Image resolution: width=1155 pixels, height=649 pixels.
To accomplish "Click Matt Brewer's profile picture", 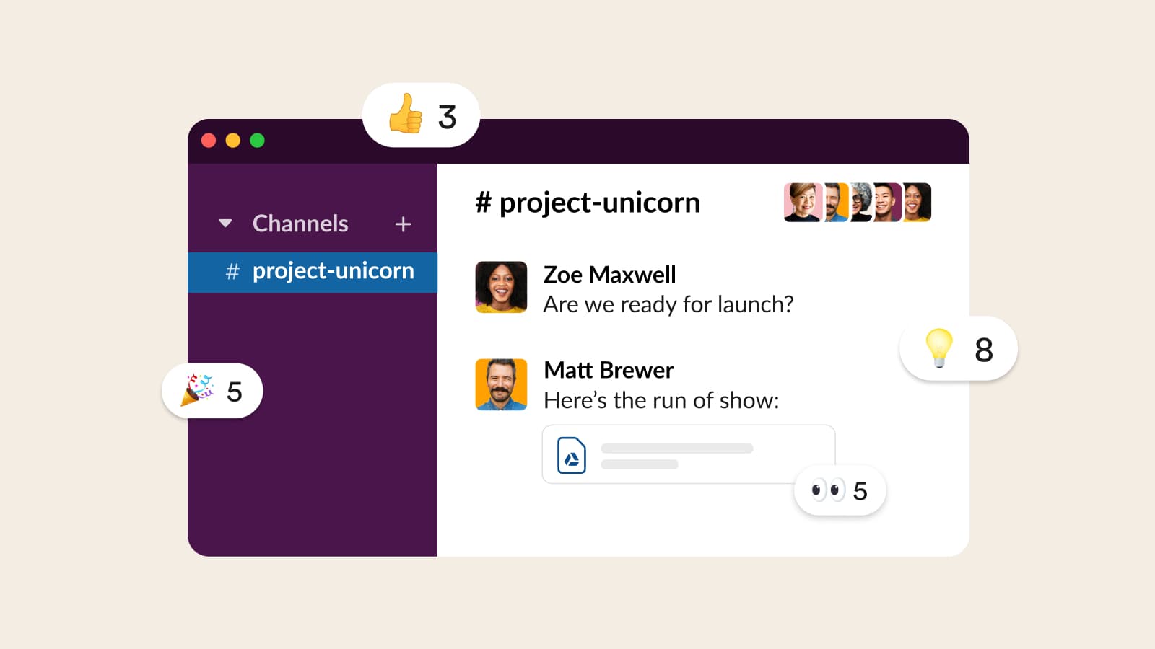I will 501,384.
